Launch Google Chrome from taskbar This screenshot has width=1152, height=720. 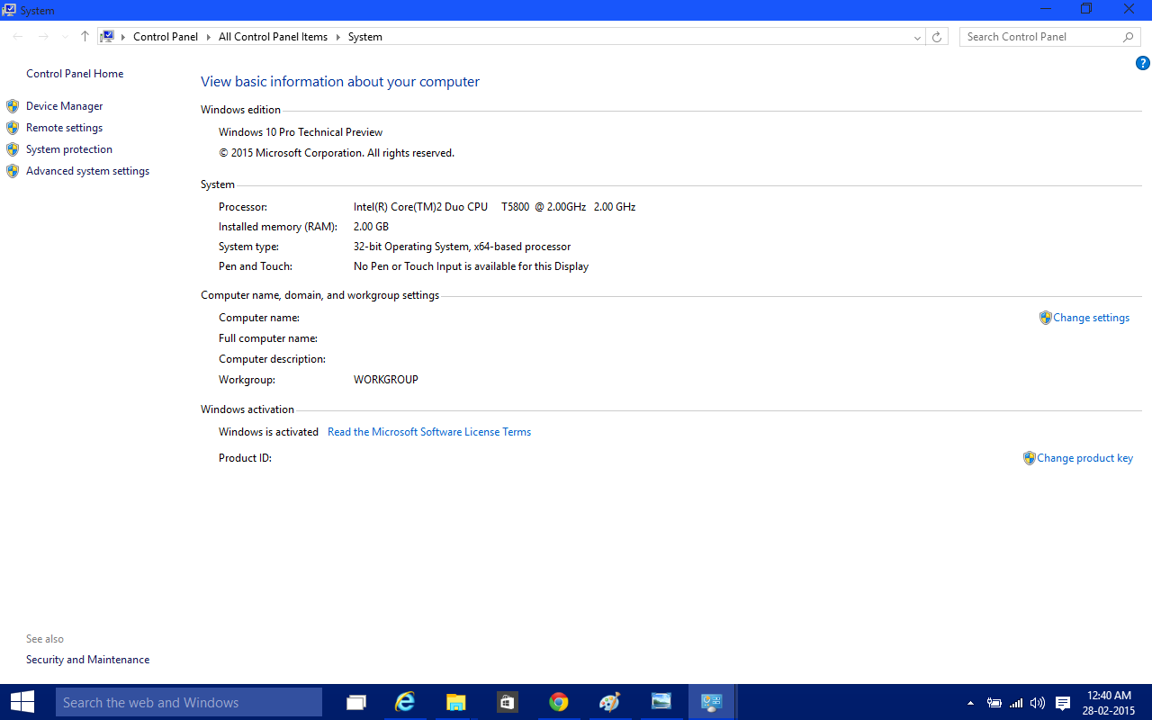[x=558, y=702]
